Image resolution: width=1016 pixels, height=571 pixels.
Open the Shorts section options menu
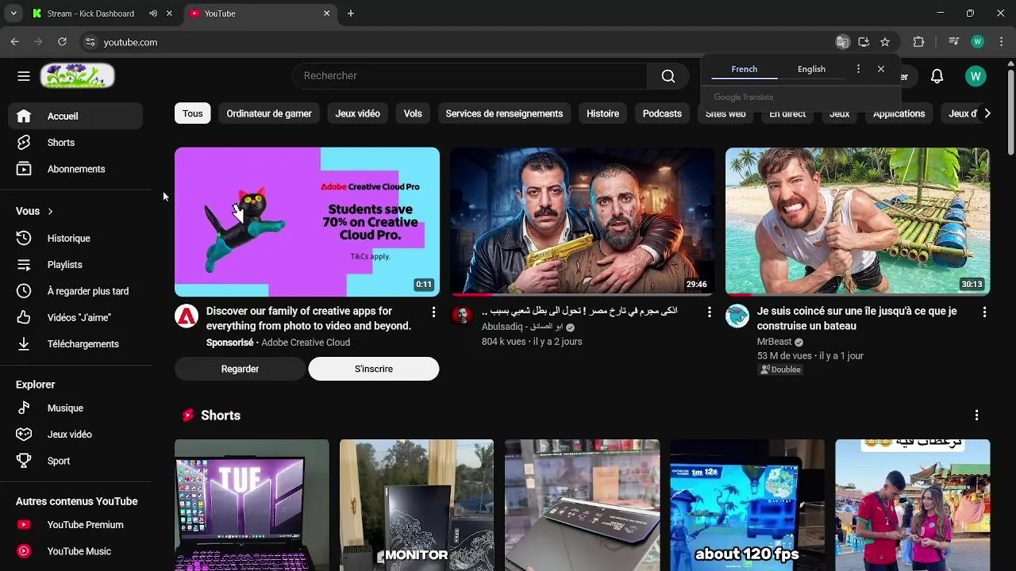click(976, 416)
